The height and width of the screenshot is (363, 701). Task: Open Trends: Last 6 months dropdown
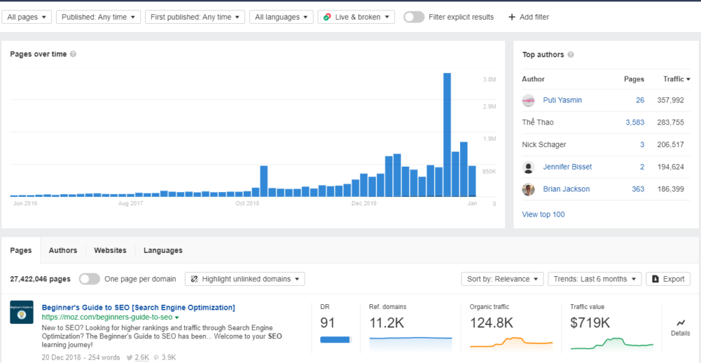pos(595,279)
